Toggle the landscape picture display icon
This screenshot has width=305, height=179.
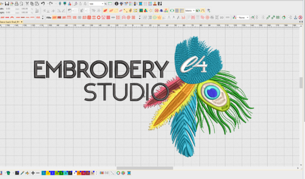(141, 11)
